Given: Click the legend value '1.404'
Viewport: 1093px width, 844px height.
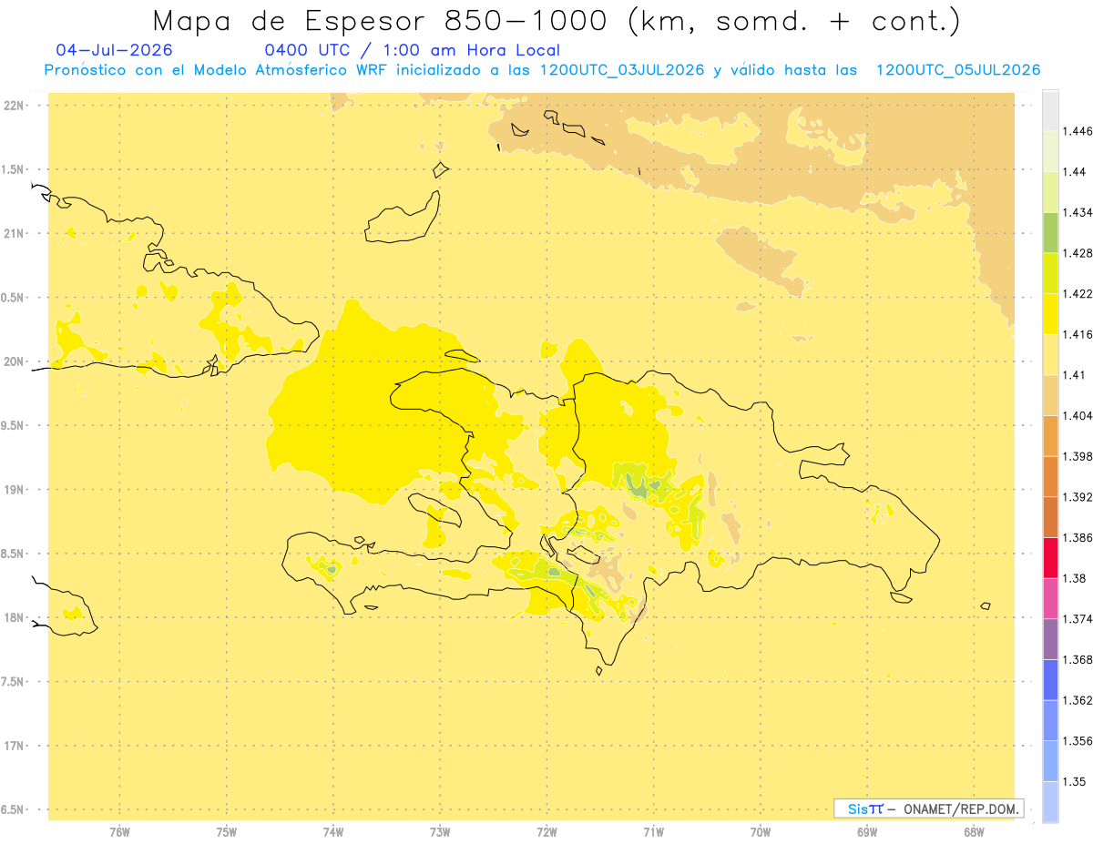Looking at the screenshot, I should 1078,415.
